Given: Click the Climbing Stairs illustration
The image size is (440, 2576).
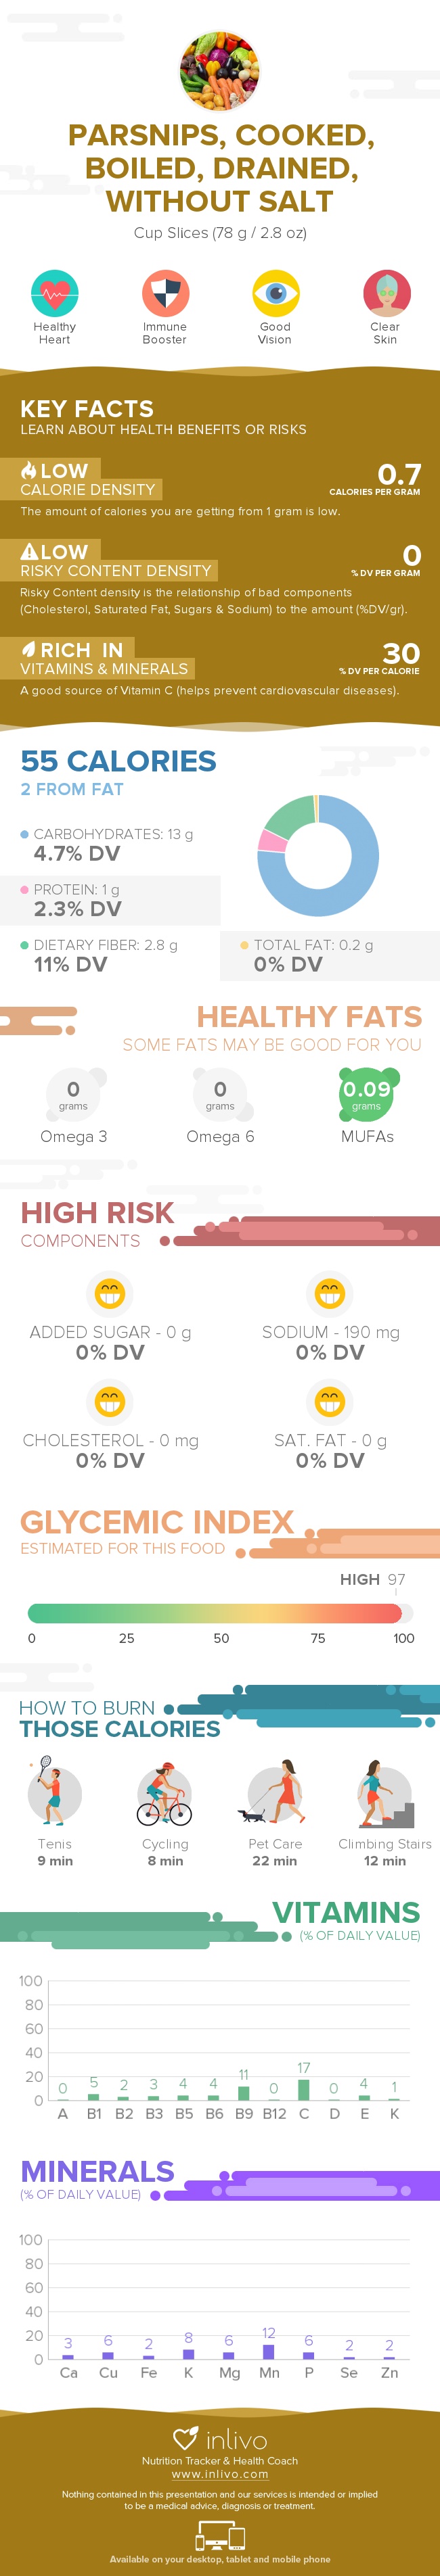Looking at the screenshot, I should [x=385, y=1794].
